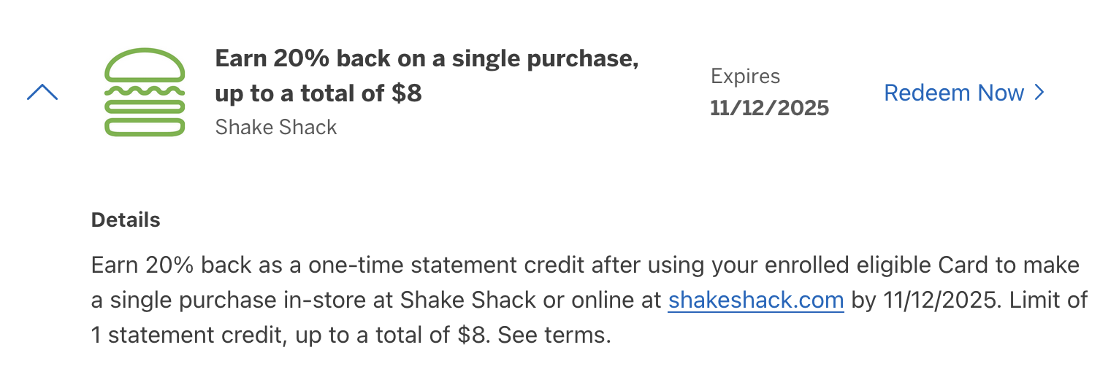Open the shakeshack.com hyperlink
Screen dimensions: 1119x369
tap(756, 300)
